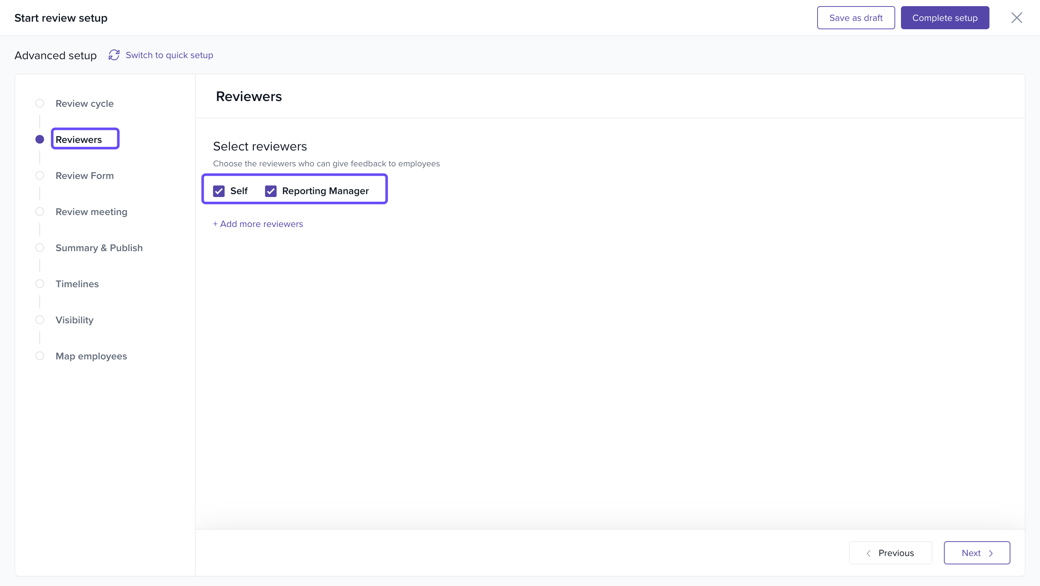The height and width of the screenshot is (586, 1040).
Task: Click the Reporting Manager label text
Action: pos(325,191)
